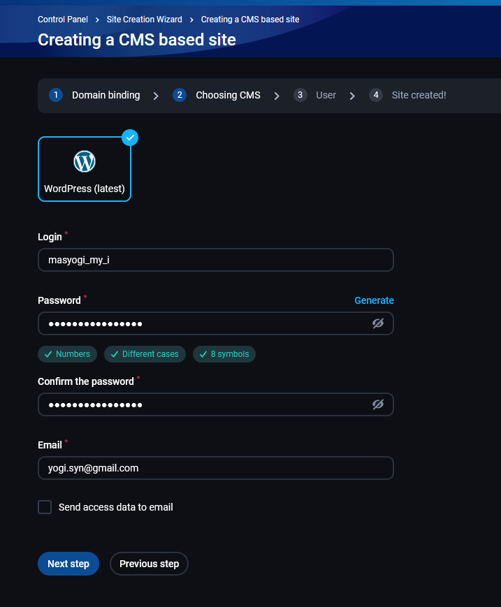The image size is (501, 607).
Task: Go back with Previous step button
Action: (149, 564)
